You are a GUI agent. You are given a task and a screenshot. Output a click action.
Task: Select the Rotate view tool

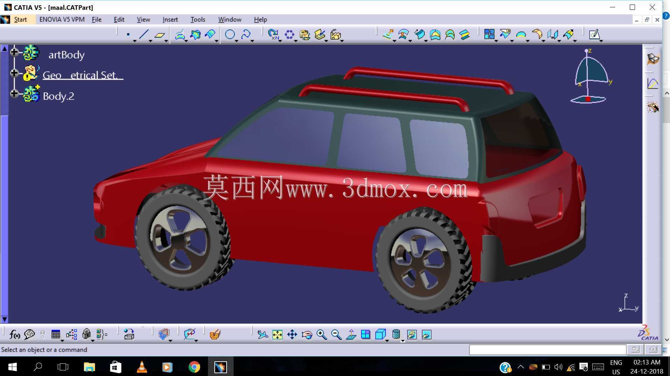click(307, 334)
